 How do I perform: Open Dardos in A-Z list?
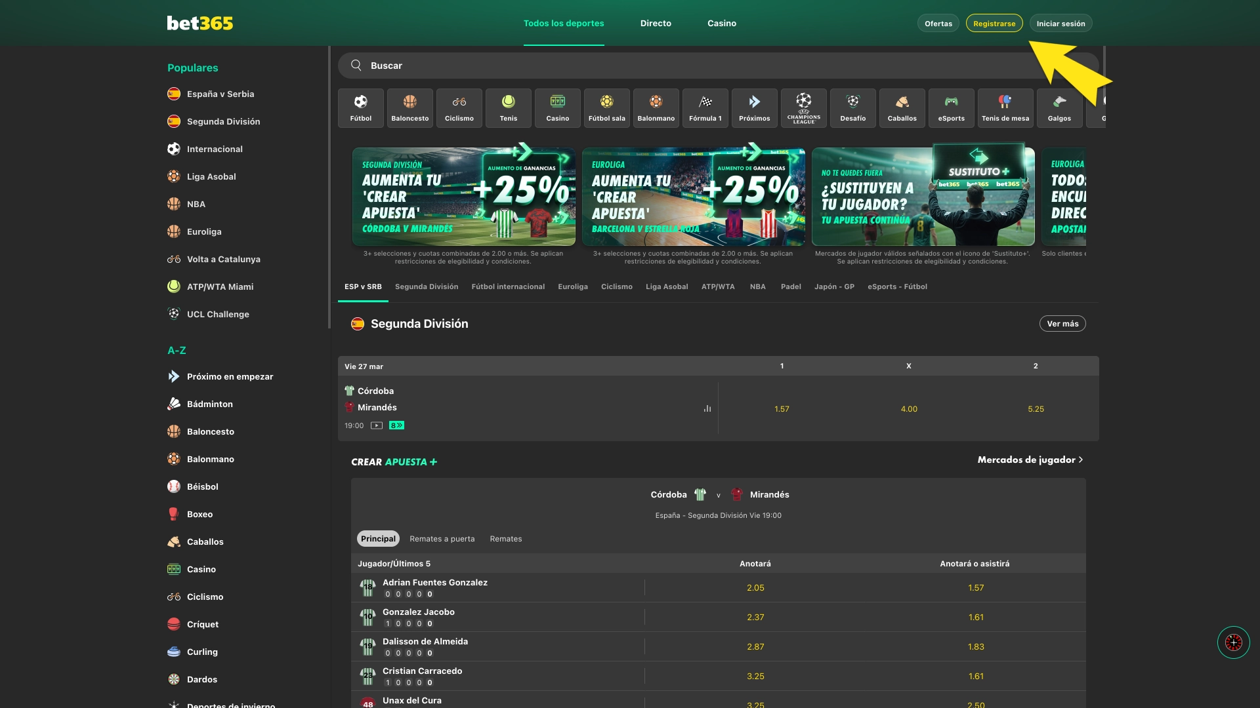(x=201, y=679)
